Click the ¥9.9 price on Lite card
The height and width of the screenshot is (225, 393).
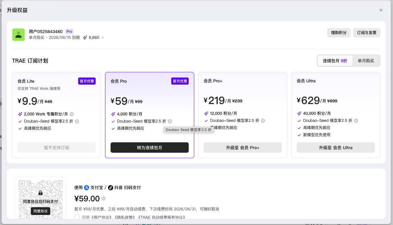tap(28, 101)
